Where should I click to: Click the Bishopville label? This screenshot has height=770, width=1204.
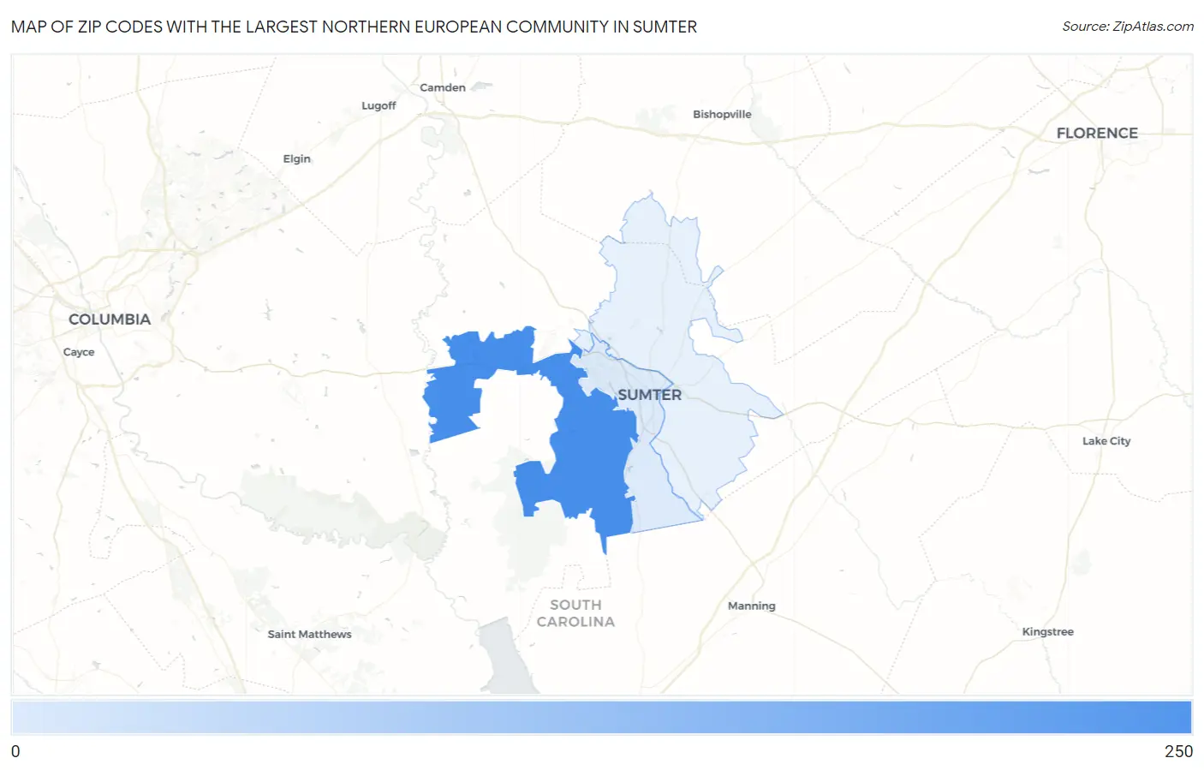click(x=722, y=114)
